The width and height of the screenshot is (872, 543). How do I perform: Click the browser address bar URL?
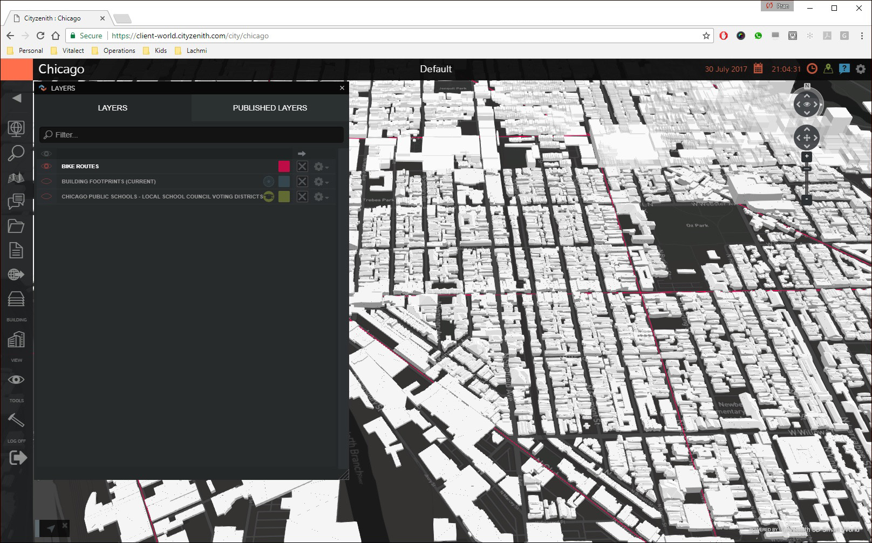[190, 36]
